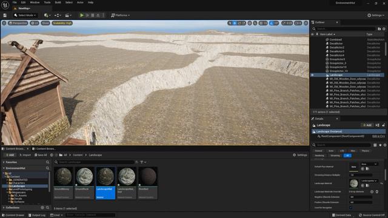The height and width of the screenshot is (218, 388).
Task: Toggle Used for Navigation checkbox
Action: tap(350, 208)
